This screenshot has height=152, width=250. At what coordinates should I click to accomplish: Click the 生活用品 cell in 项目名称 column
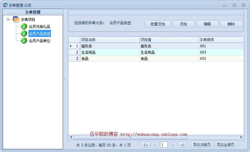pos(110,52)
